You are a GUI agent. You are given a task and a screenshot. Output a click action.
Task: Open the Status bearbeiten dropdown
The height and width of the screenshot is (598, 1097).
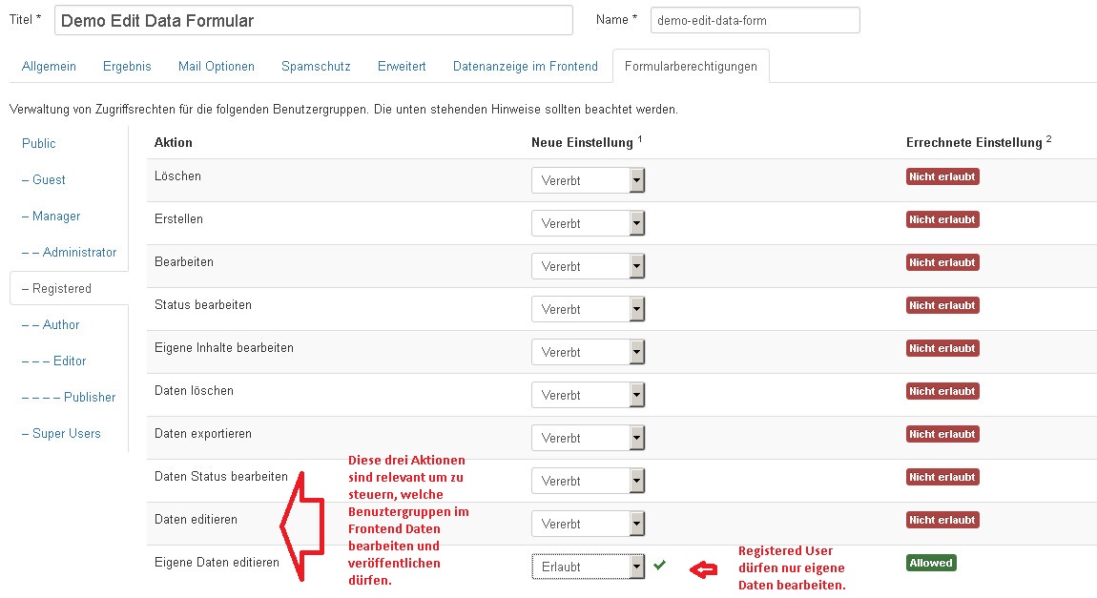click(x=588, y=308)
